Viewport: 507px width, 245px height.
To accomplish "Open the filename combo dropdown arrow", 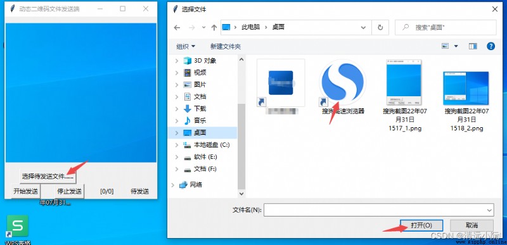I will click(x=490, y=210).
